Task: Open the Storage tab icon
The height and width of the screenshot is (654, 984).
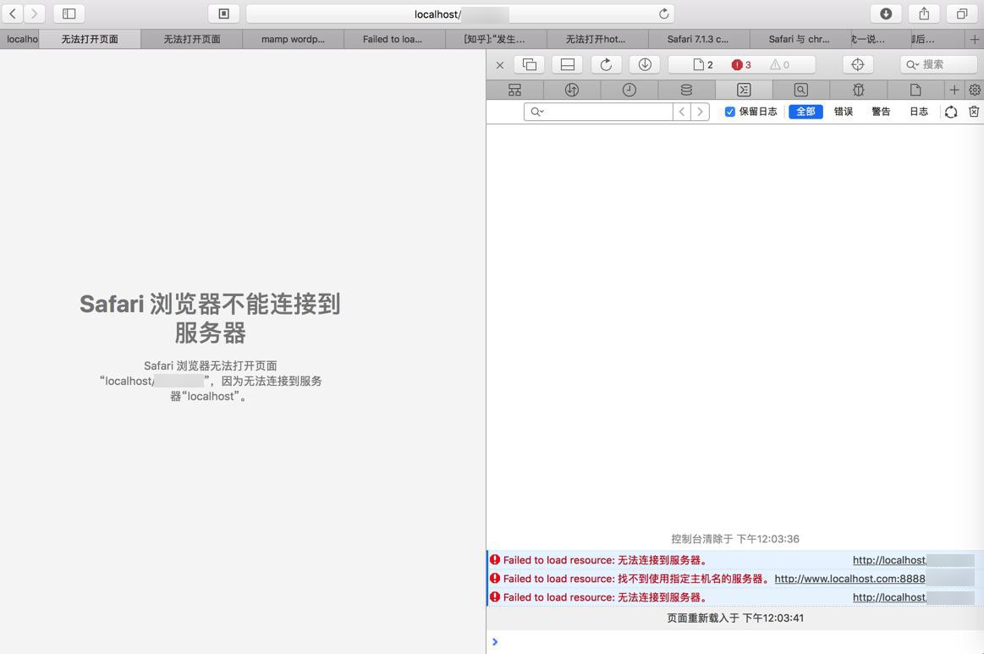Action: point(686,90)
